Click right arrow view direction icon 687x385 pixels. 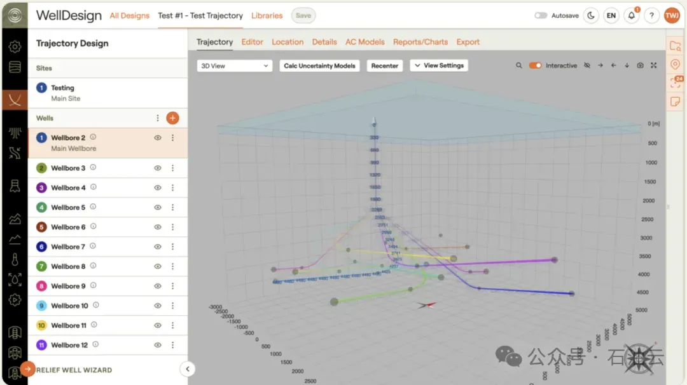click(x=600, y=65)
